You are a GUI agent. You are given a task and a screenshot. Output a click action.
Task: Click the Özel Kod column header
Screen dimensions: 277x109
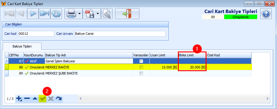[229, 55]
